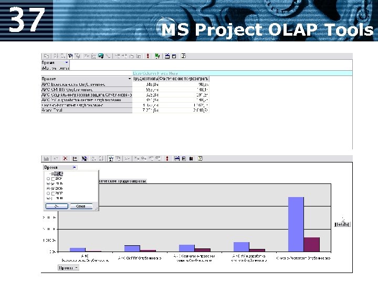The height and width of the screenshot is (283, 378).
Task: Check the 2004 box in the filter list
Action: click(53, 179)
